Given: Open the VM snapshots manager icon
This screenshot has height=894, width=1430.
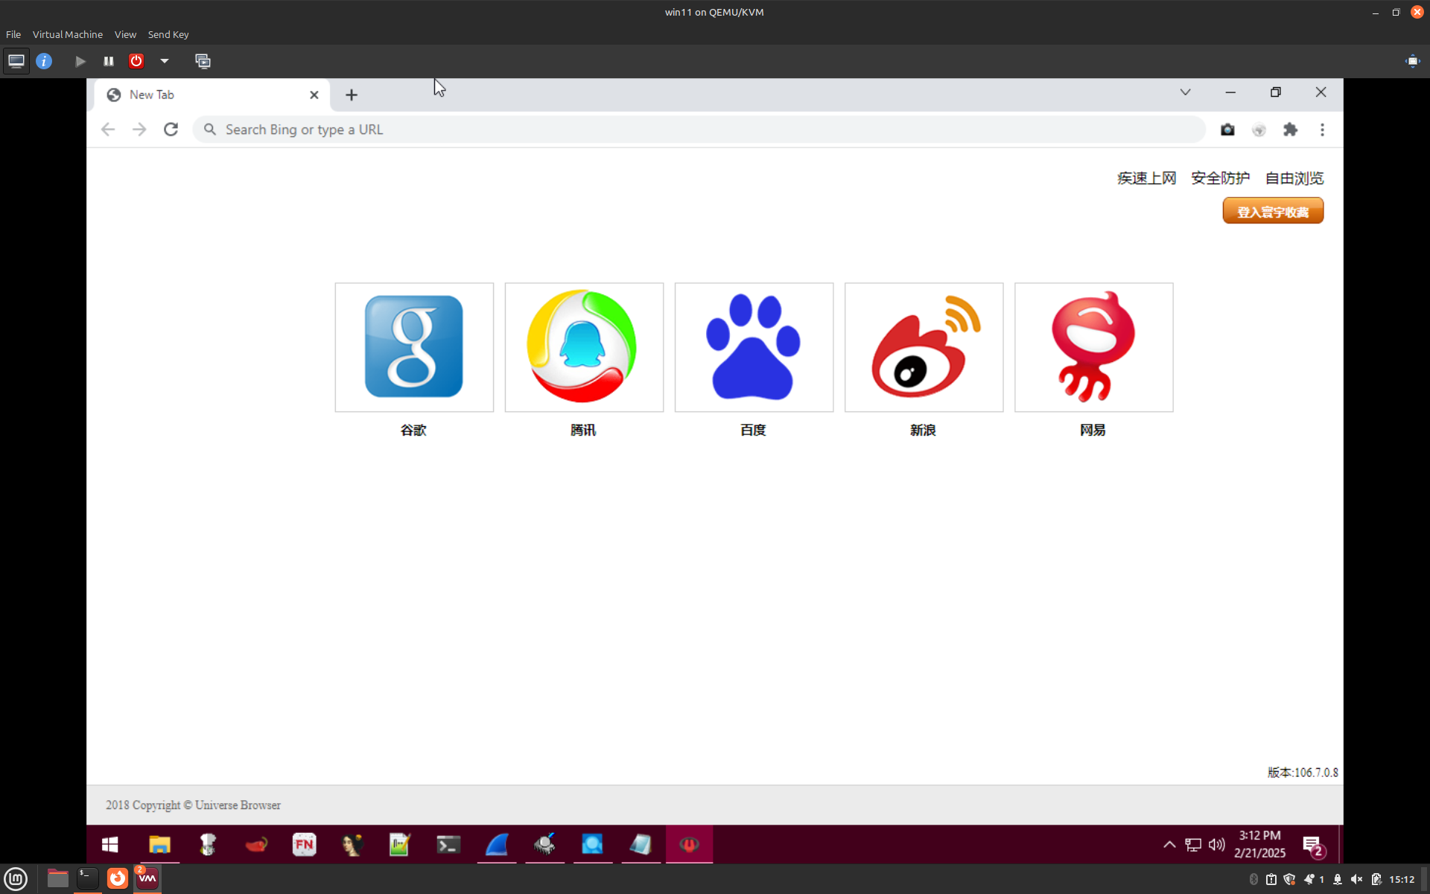Looking at the screenshot, I should [x=203, y=61].
